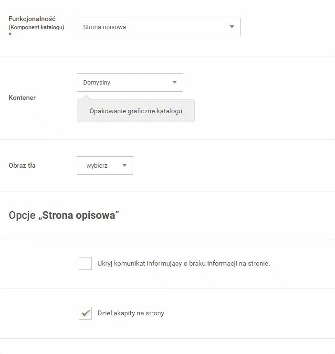Click the arrow icon beside Strona opisowa
The height and width of the screenshot is (354, 335).
tap(231, 27)
